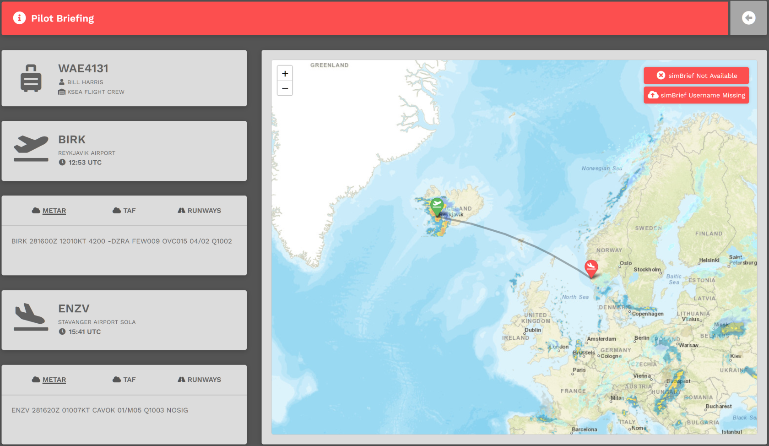Viewport: 769px width, 446px height.
Task: Switch to the ENZV TAF tab
Action: pyautogui.click(x=124, y=380)
